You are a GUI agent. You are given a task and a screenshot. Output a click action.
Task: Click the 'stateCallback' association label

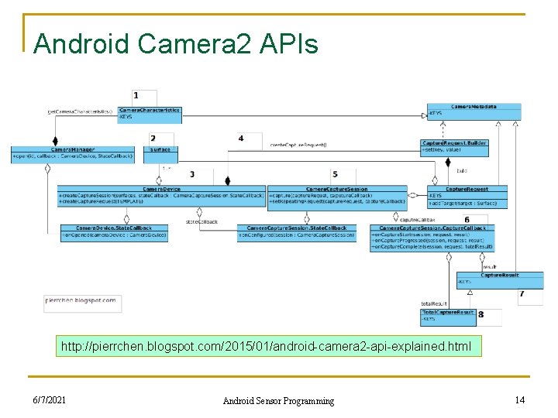click(x=201, y=221)
